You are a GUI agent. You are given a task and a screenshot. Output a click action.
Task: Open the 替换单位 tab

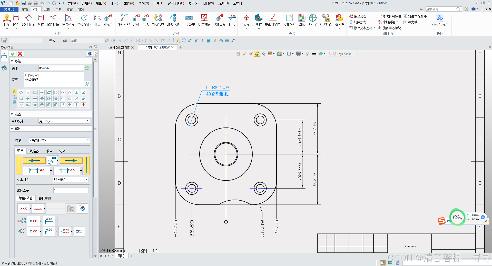[45, 198]
